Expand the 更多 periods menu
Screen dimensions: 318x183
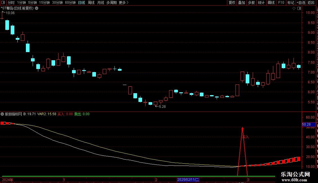(124, 3)
